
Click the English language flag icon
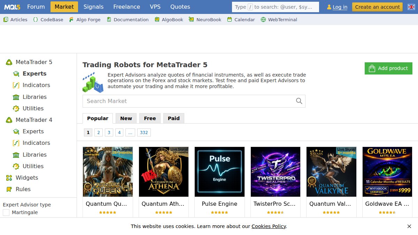[x=411, y=7]
